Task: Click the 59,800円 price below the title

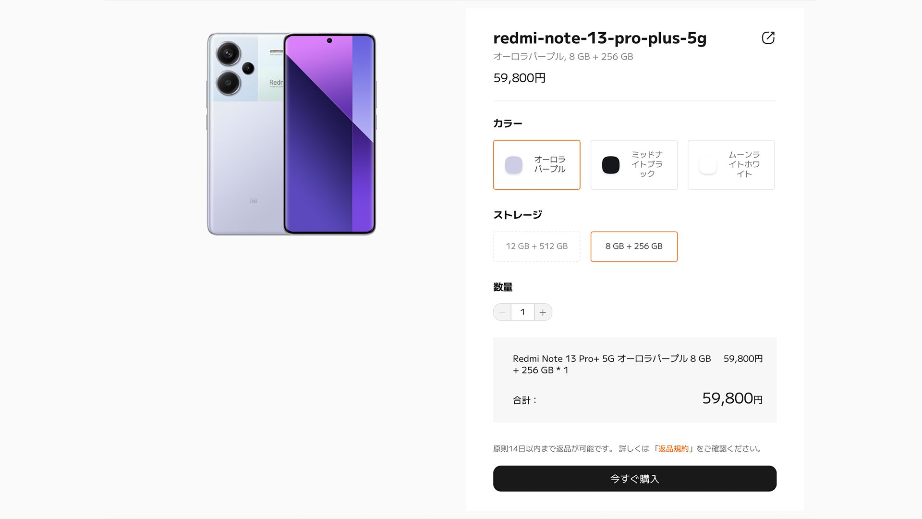Action: [x=519, y=78]
